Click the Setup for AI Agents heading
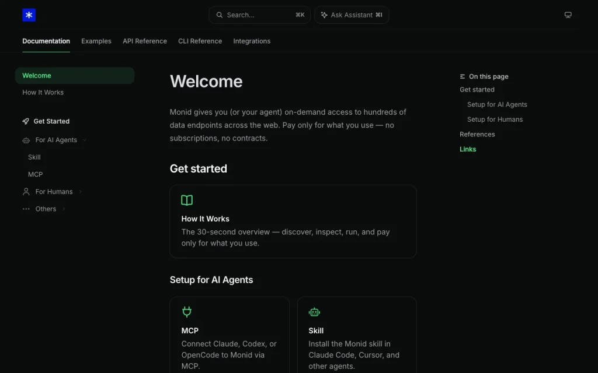 tap(211, 280)
